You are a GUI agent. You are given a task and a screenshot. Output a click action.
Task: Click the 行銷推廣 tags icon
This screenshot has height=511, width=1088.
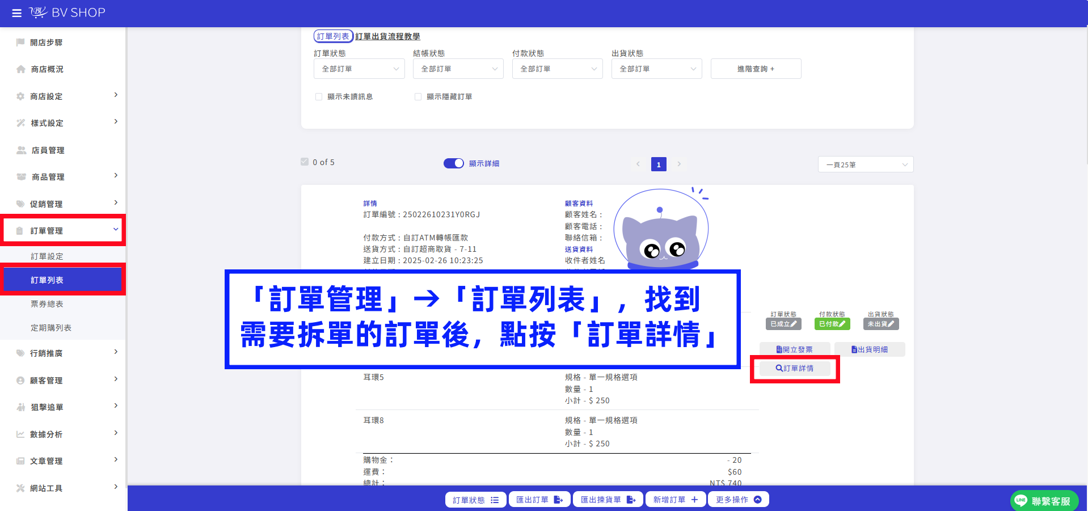(x=21, y=353)
